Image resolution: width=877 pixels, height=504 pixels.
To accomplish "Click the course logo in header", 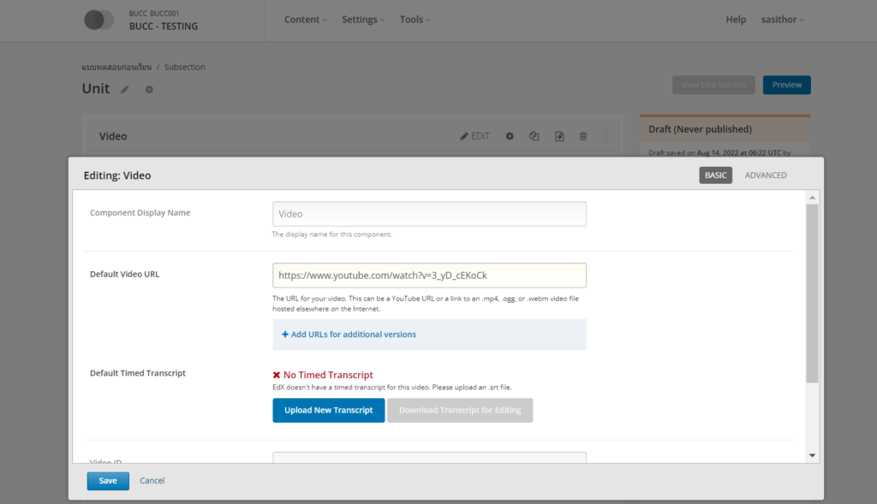I will [x=98, y=20].
